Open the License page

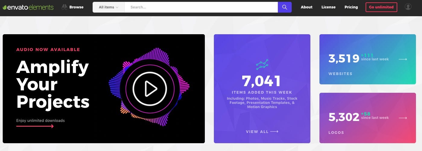[x=328, y=7]
